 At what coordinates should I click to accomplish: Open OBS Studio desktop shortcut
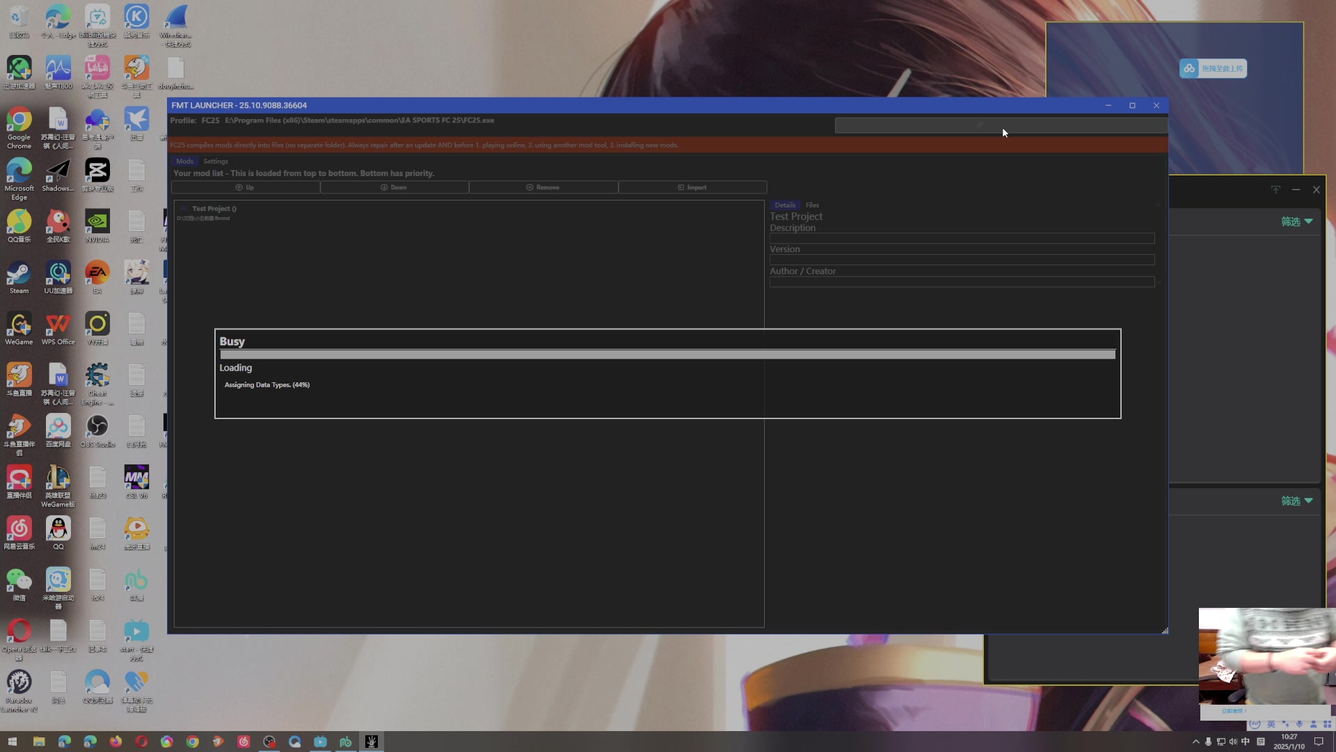click(97, 430)
